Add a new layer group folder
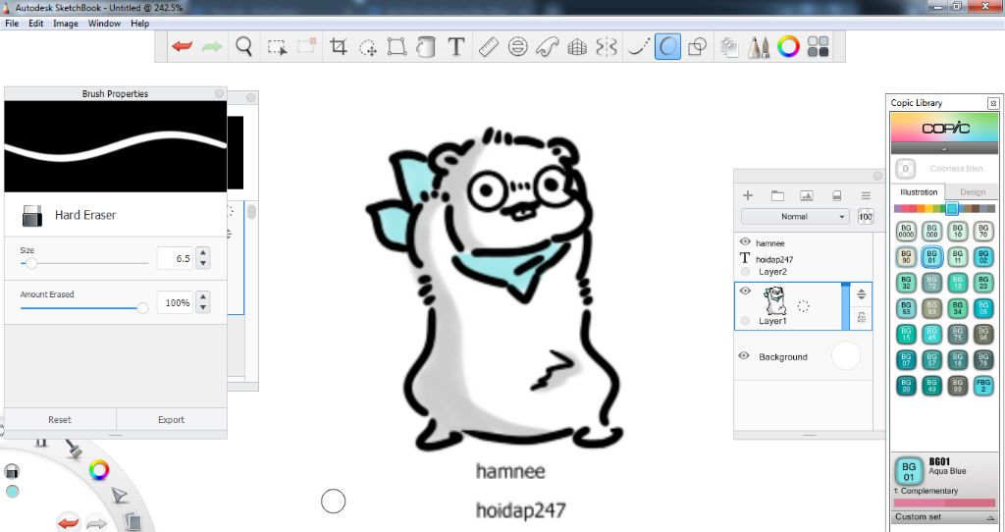This screenshot has width=1005, height=532. (777, 195)
